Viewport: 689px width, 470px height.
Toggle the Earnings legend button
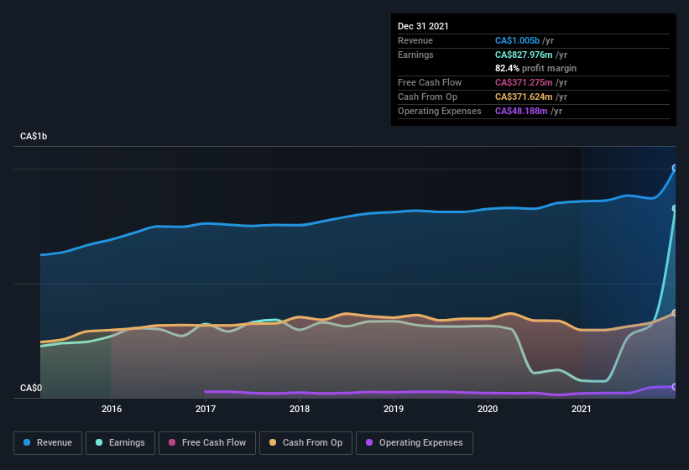coord(120,443)
